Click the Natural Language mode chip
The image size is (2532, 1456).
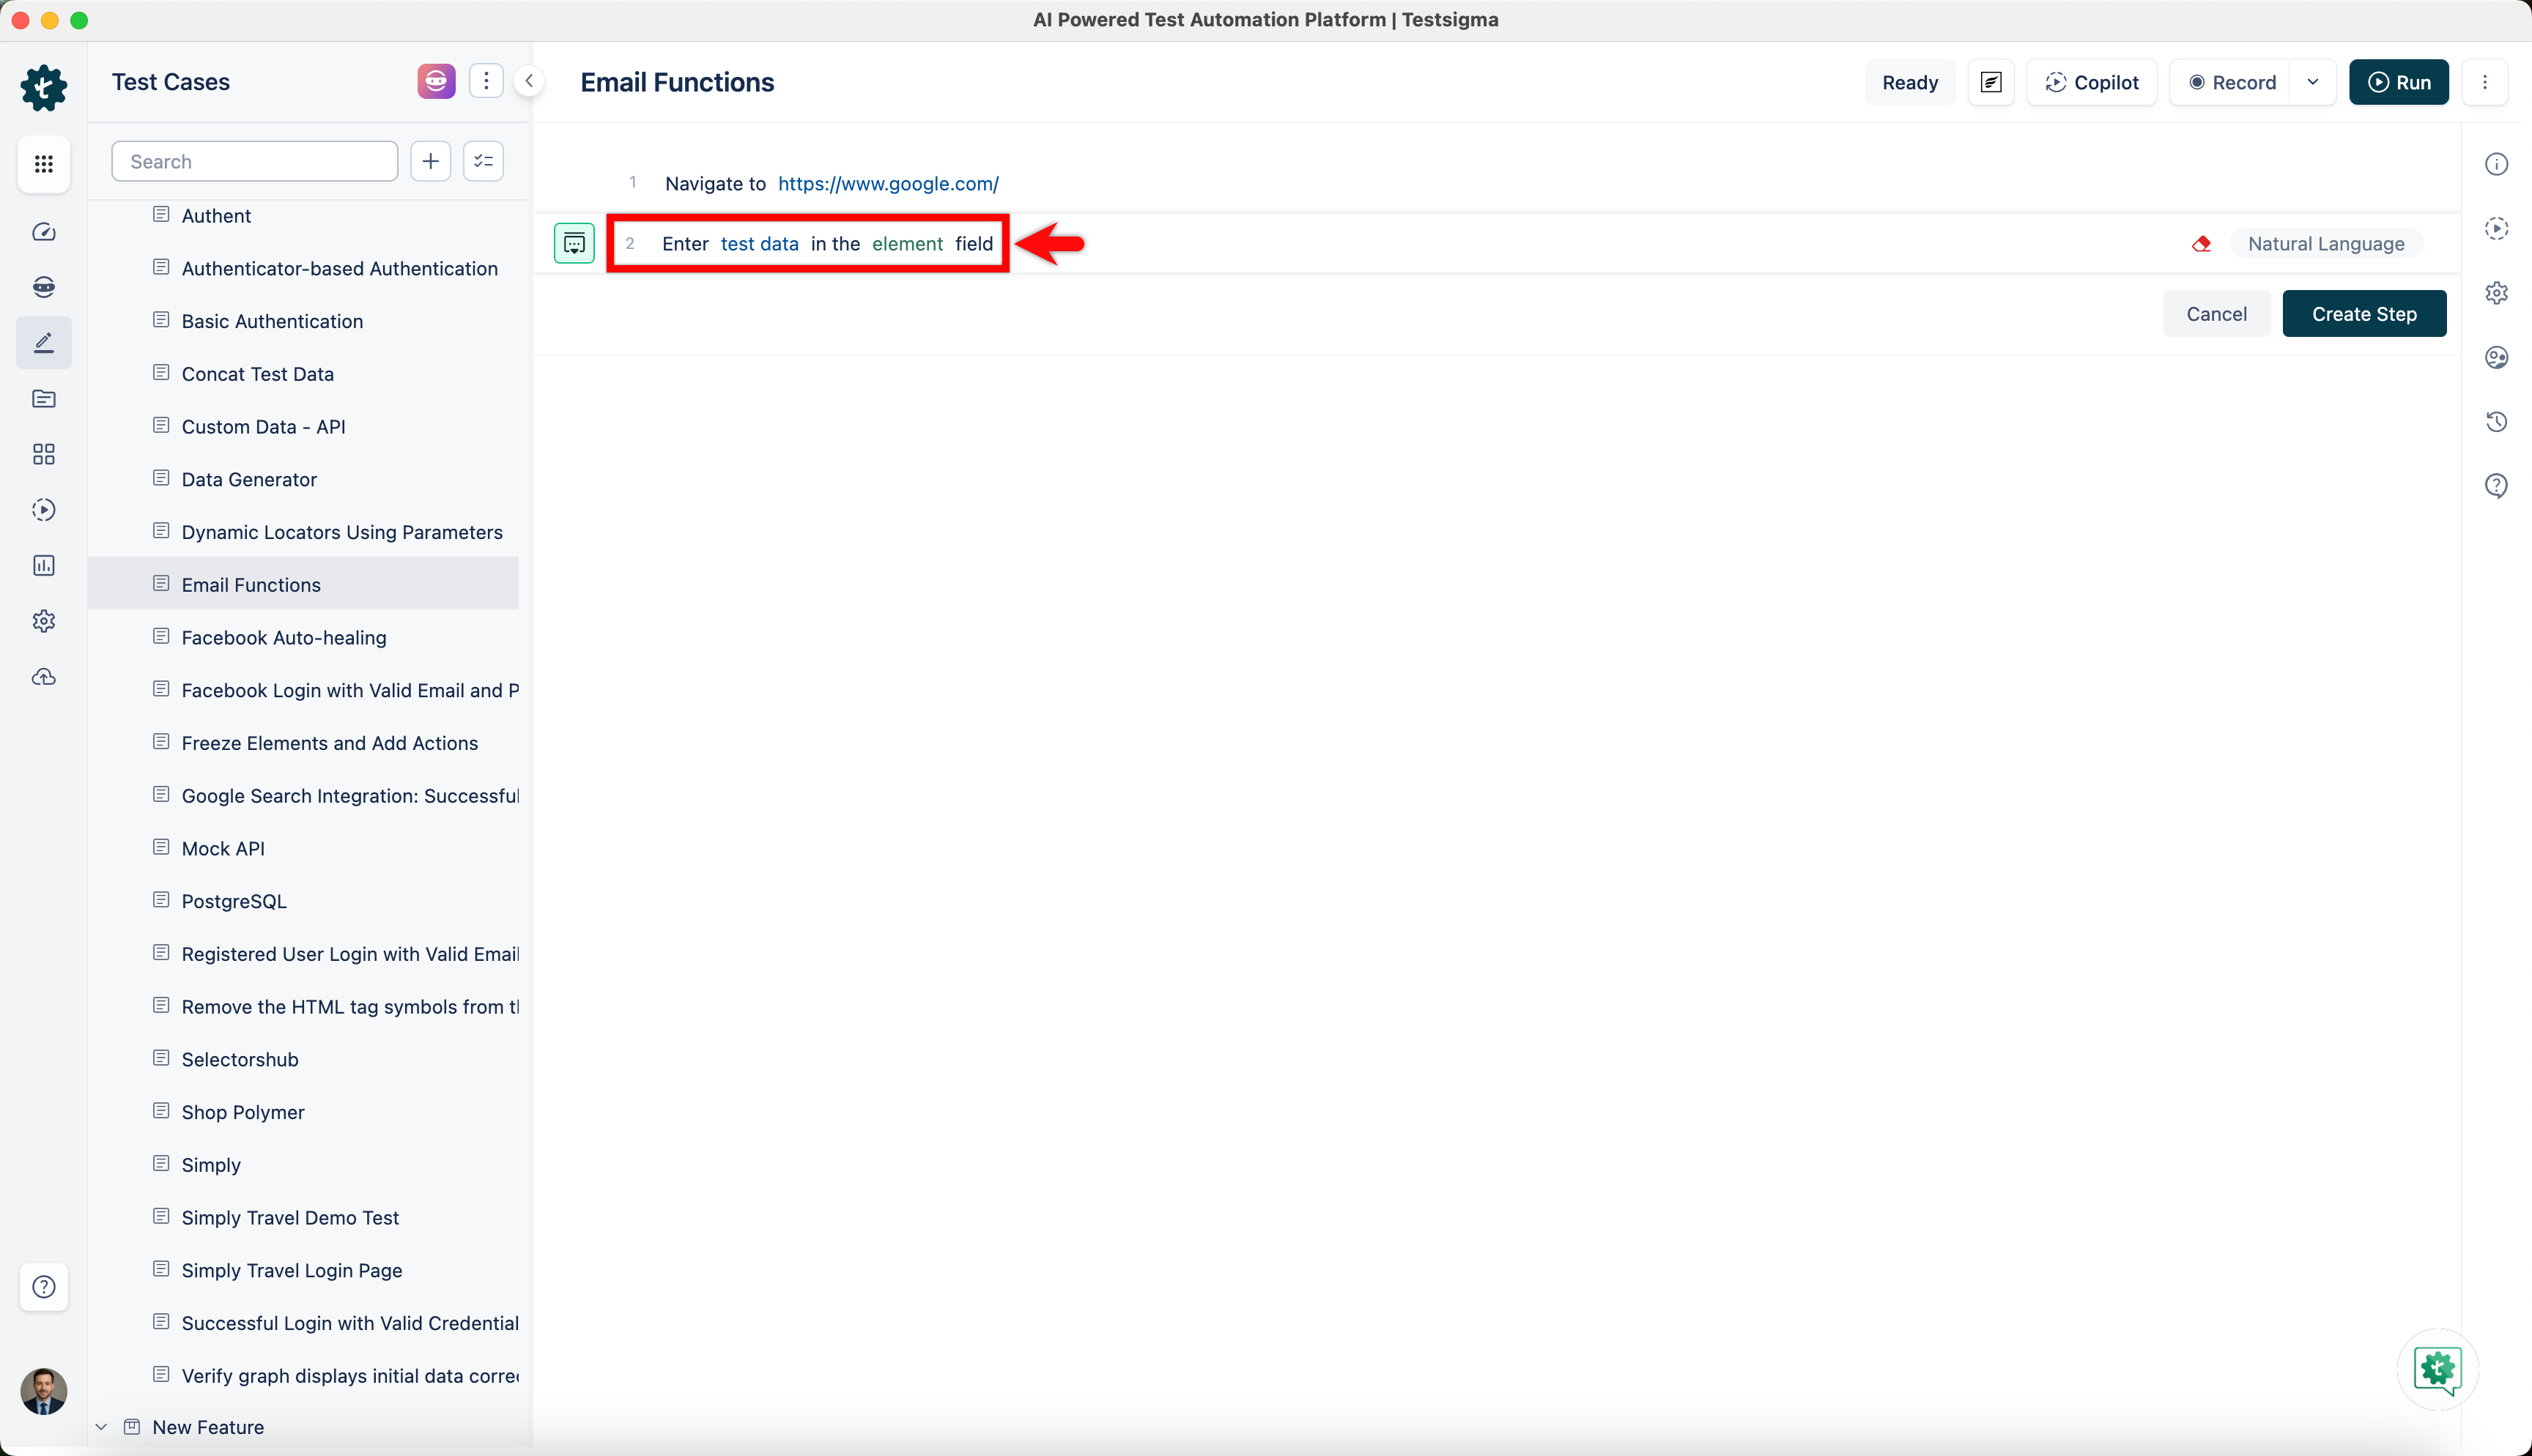pyautogui.click(x=2325, y=244)
